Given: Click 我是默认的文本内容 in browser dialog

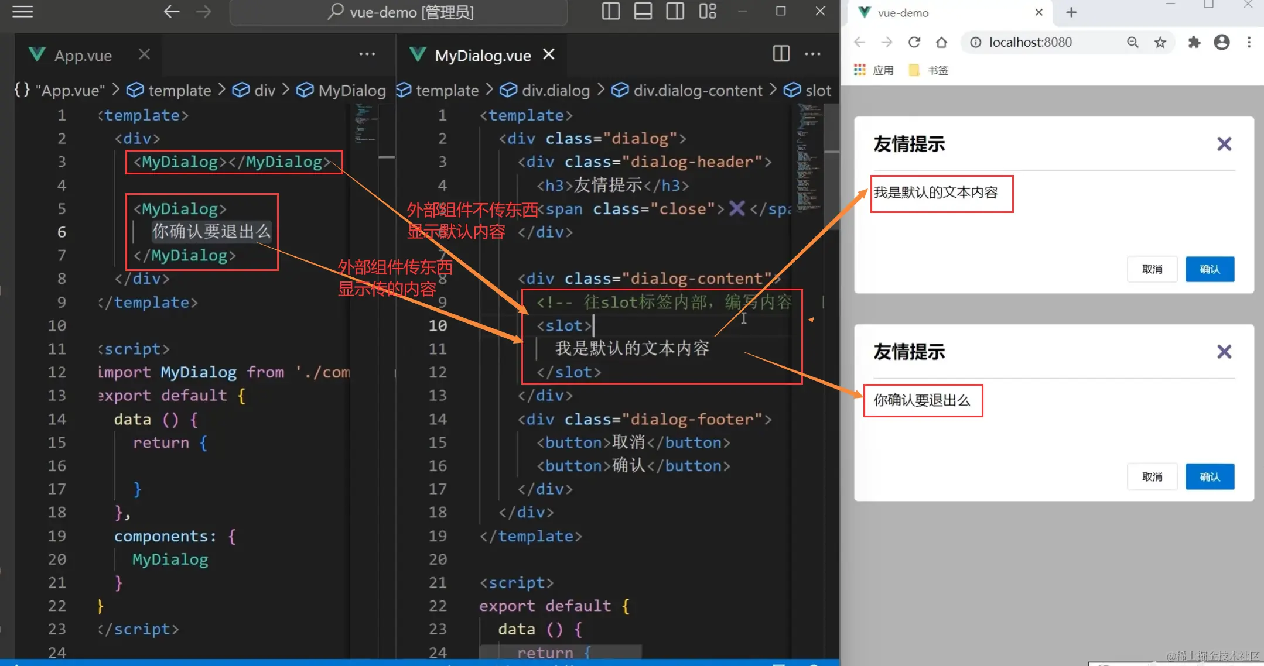Looking at the screenshot, I should pyautogui.click(x=935, y=193).
